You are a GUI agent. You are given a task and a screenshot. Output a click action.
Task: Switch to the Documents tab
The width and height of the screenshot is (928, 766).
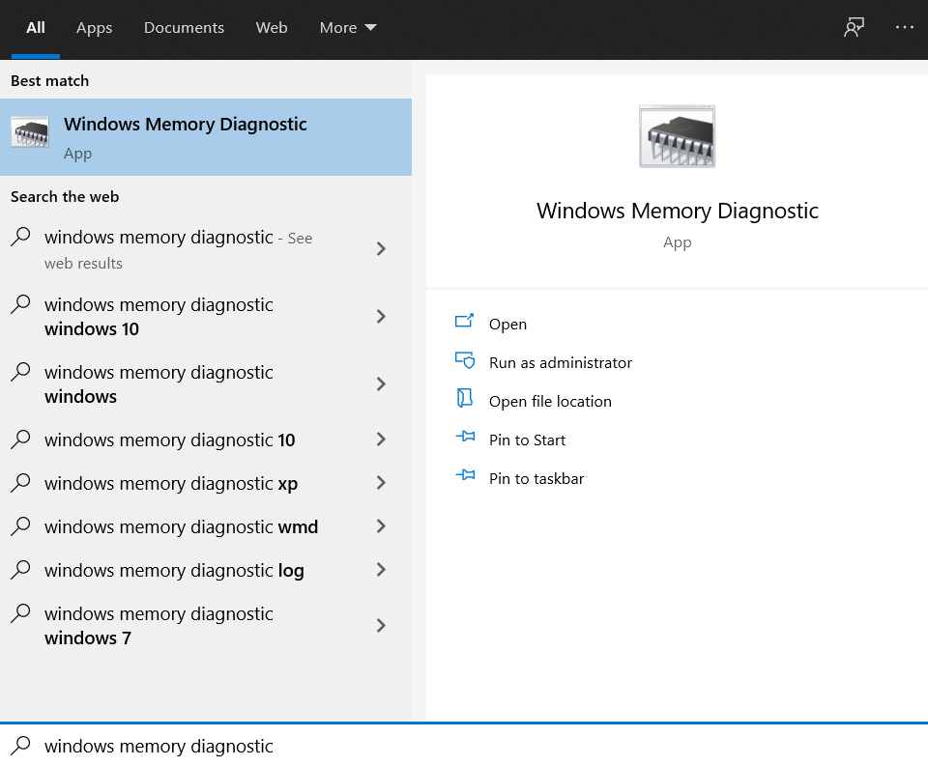point(184,28)
